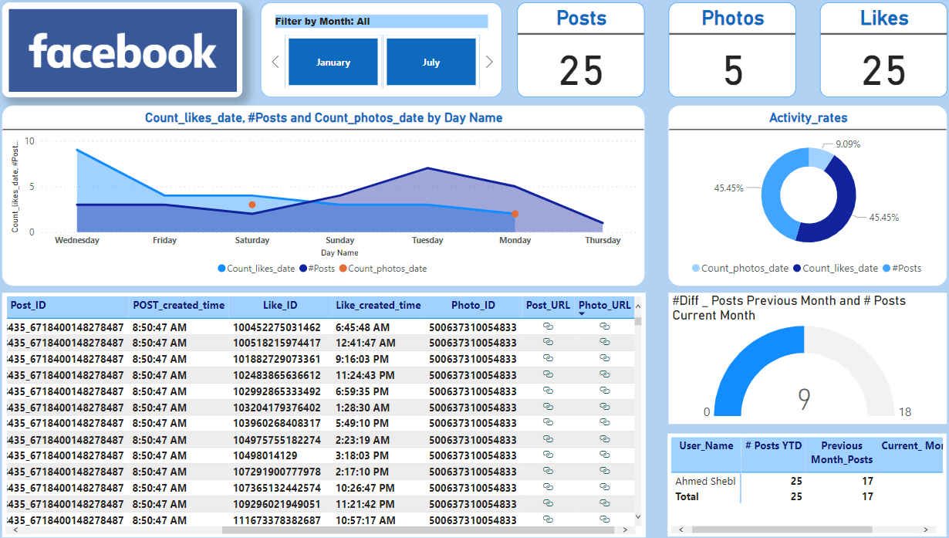Click the User_Name column header
The width and height of the screenshot is (949, 538).
coord(706,445)
